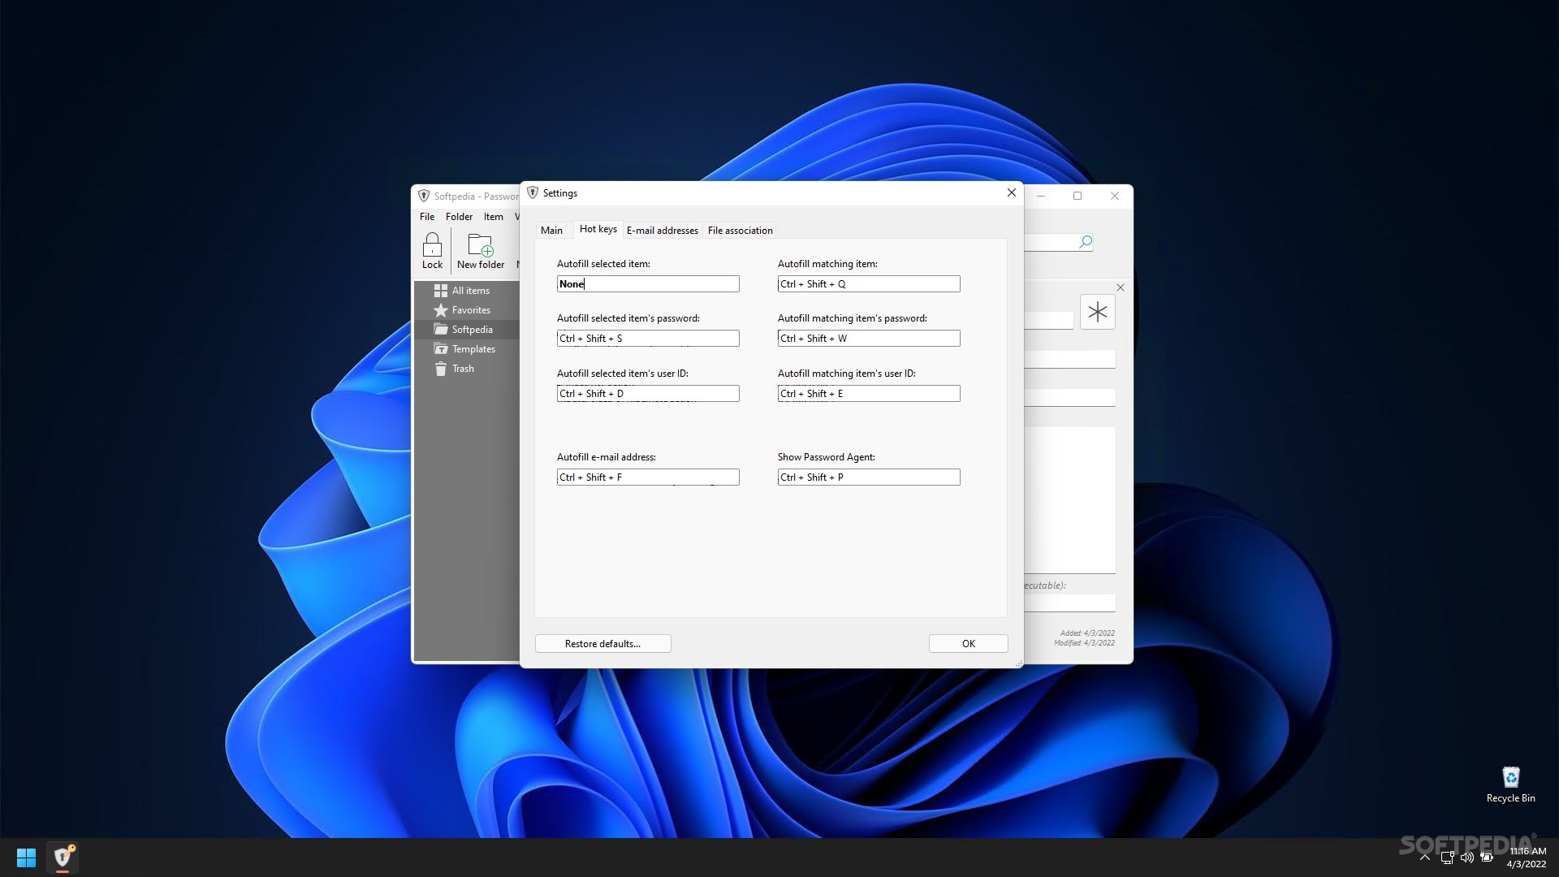The width and height of the screenshot is (1559, 877).
Task: Open the network icon in system tray
Action: click(x=1447, y=858)
